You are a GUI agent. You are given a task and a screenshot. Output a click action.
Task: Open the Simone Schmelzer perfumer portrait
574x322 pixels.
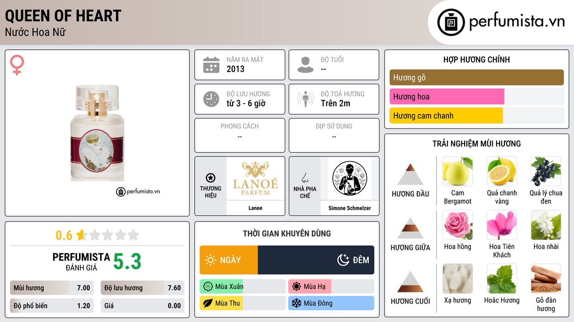[350, 178]
